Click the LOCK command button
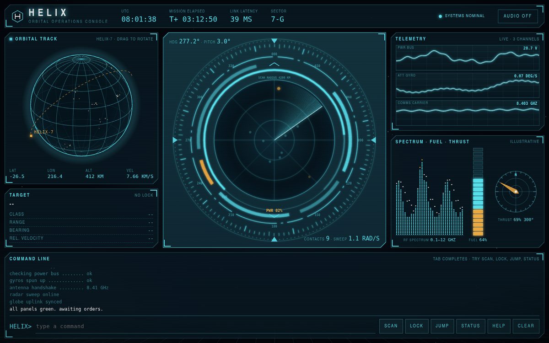549x343 pixels. click(416, 326)
